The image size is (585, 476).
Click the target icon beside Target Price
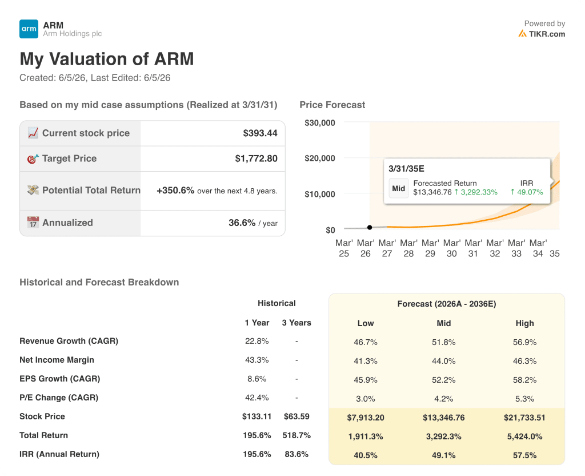tap(33, 159)
